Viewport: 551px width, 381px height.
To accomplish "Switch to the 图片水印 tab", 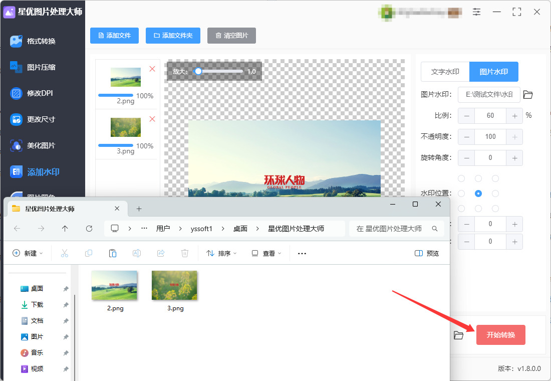I will (494, 72).
